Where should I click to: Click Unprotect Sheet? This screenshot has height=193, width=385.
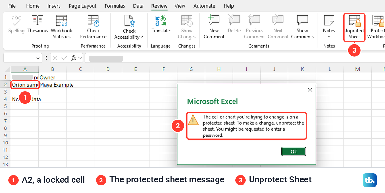tap(355, 27)
